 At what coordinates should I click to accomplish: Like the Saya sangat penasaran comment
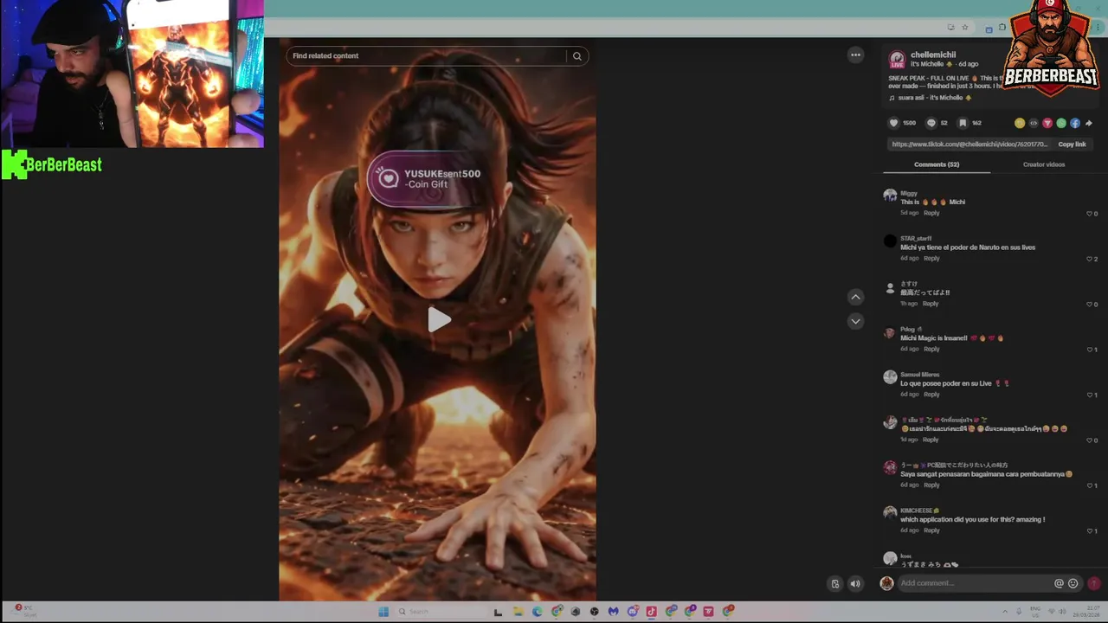click(1090, 485)
